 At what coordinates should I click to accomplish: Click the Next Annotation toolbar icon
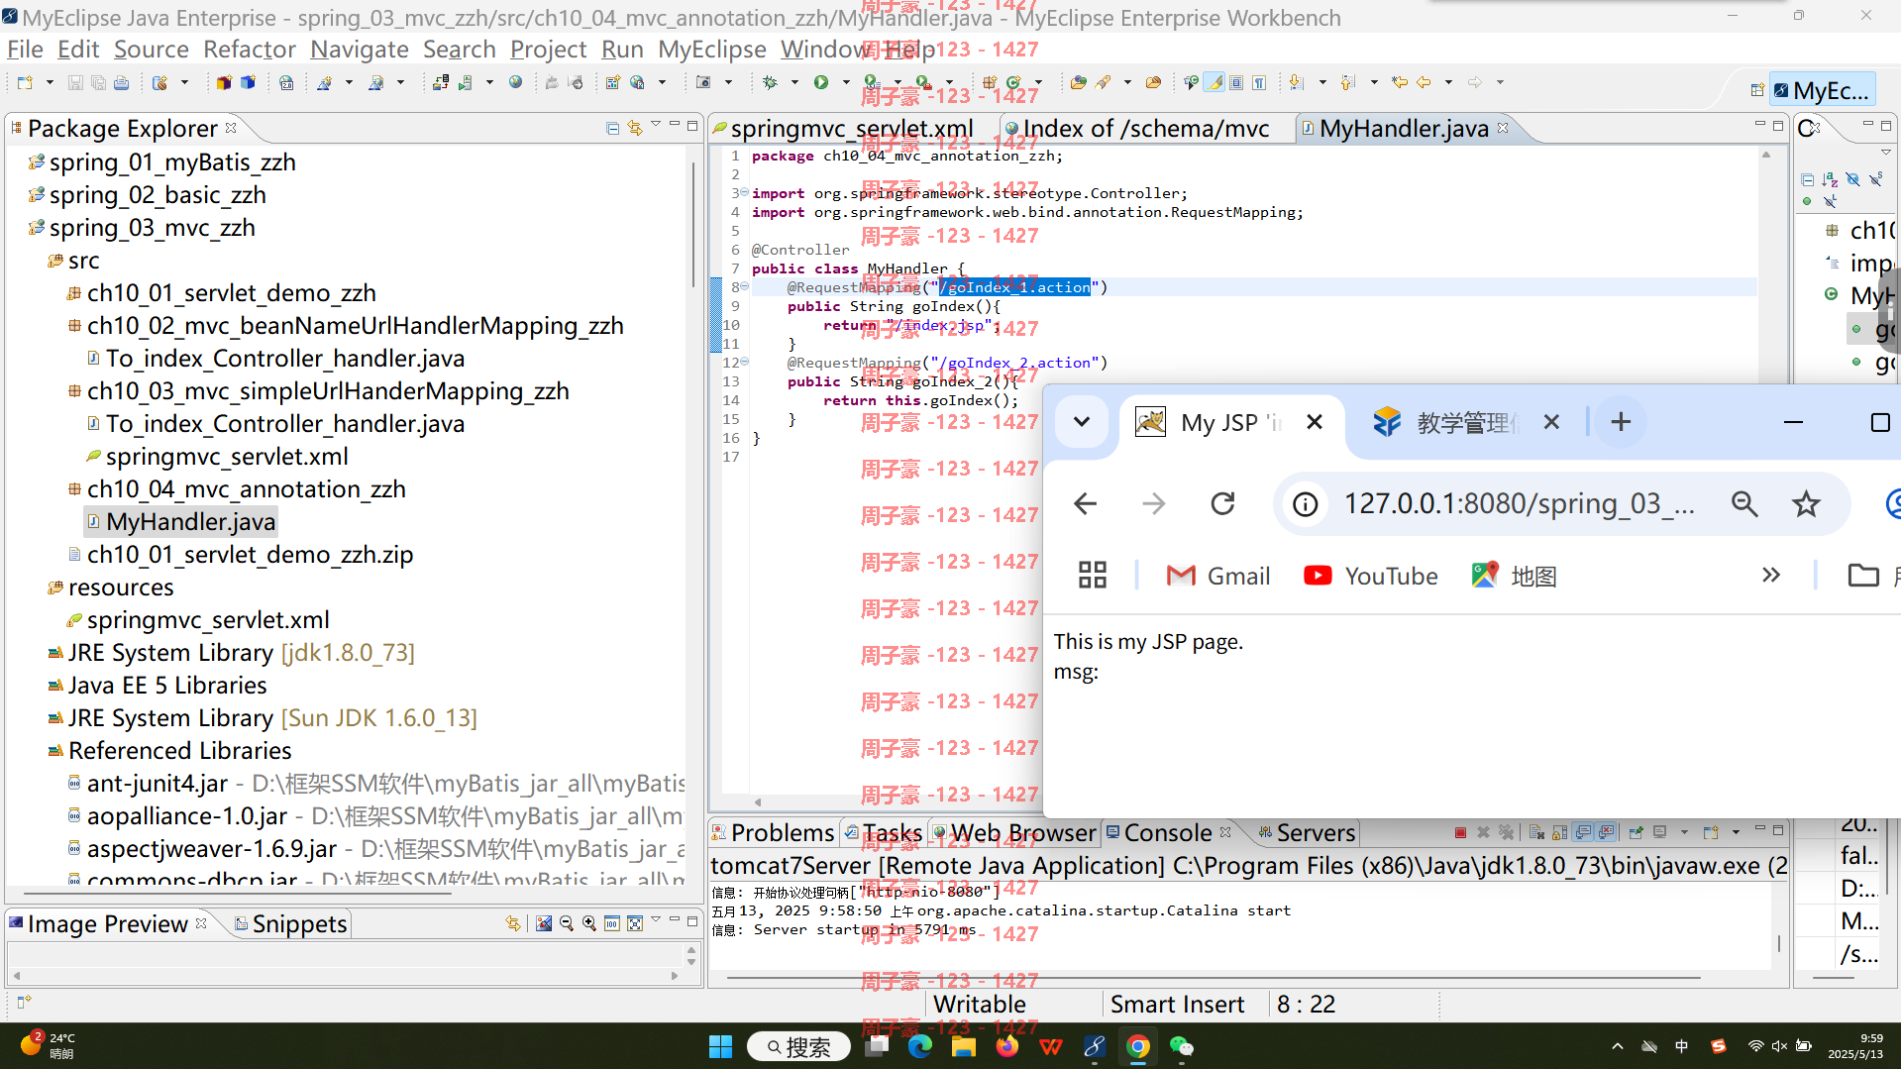coord(1296,83)
